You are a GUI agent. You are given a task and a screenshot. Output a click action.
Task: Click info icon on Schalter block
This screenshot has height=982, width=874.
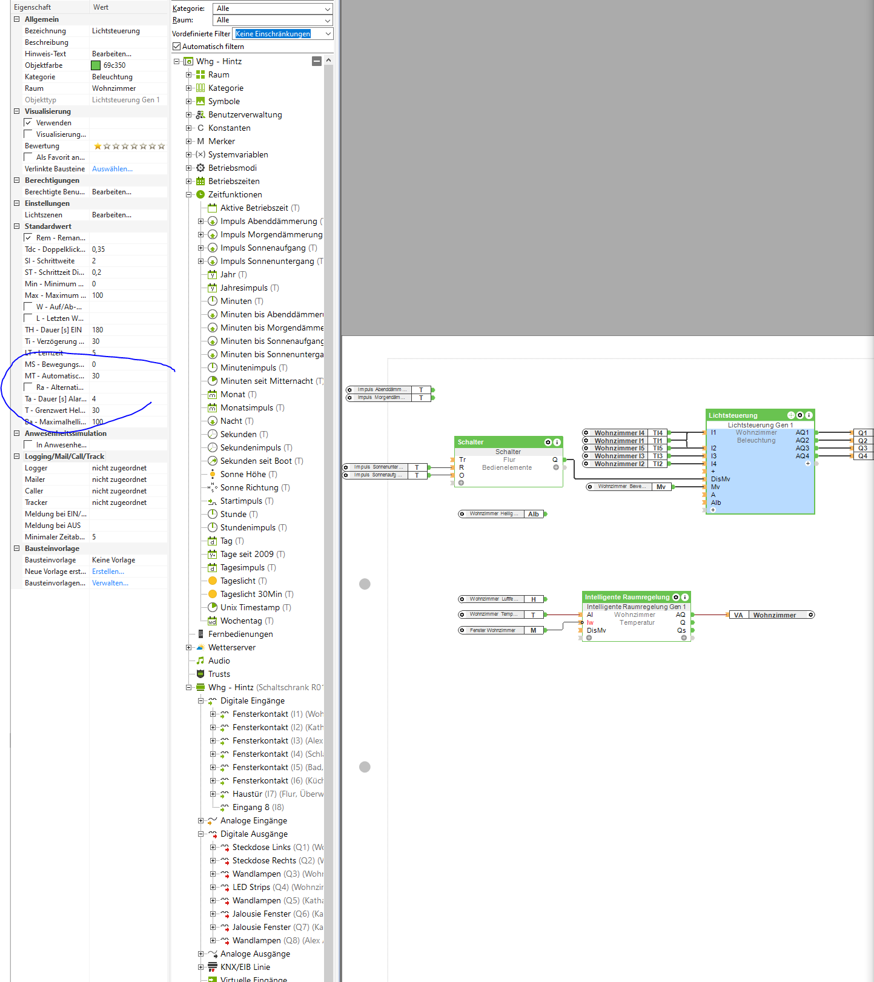tap(557, 442)
